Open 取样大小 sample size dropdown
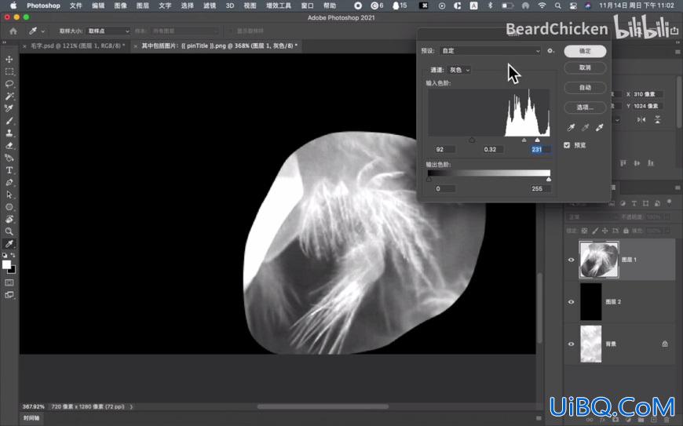 click(x=108, y=31)
